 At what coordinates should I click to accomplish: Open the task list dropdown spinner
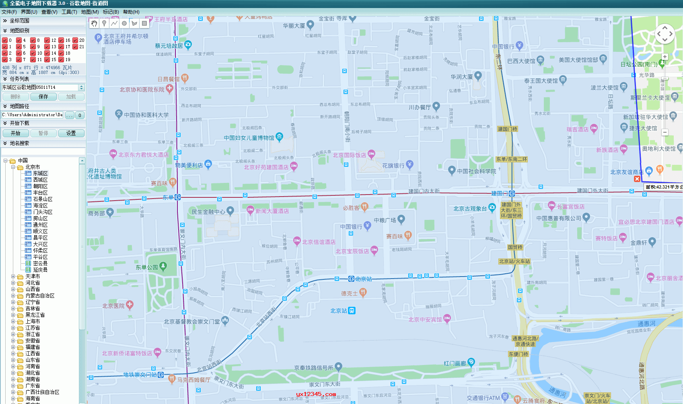point(82,87)
